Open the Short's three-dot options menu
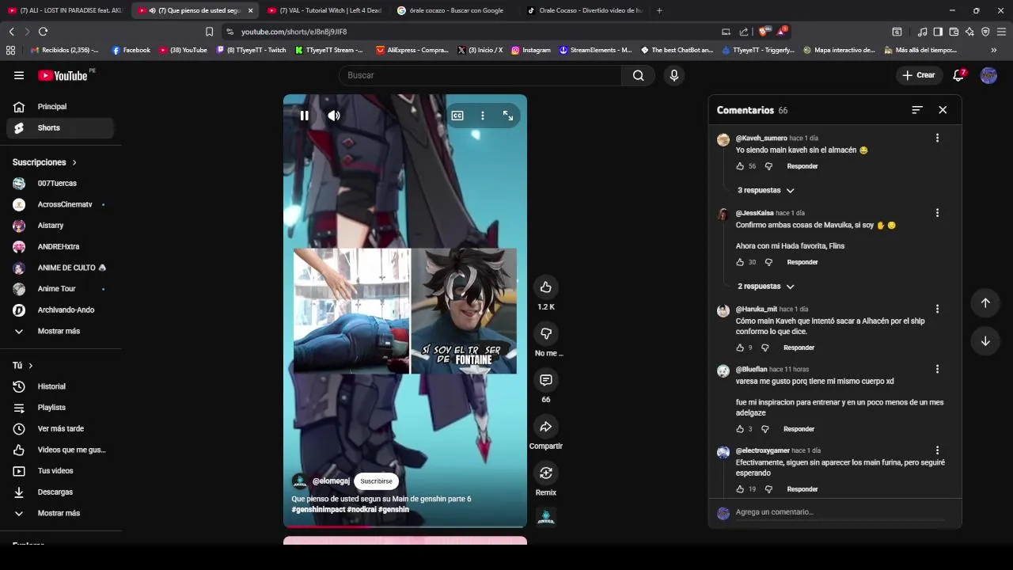 pyautogui.click(x=483, y=116)
